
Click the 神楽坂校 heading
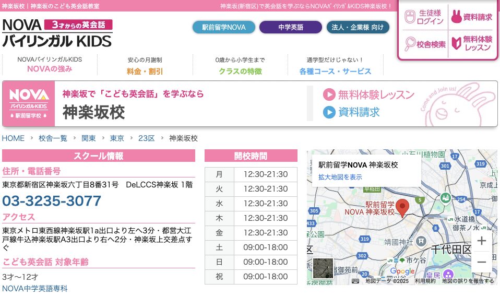pyautogui.click(x=94, y=113)
